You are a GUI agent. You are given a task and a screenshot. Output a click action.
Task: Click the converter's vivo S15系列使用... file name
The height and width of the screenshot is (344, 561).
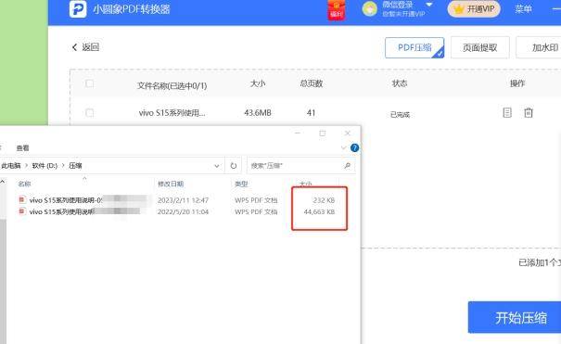coord(172,113)
